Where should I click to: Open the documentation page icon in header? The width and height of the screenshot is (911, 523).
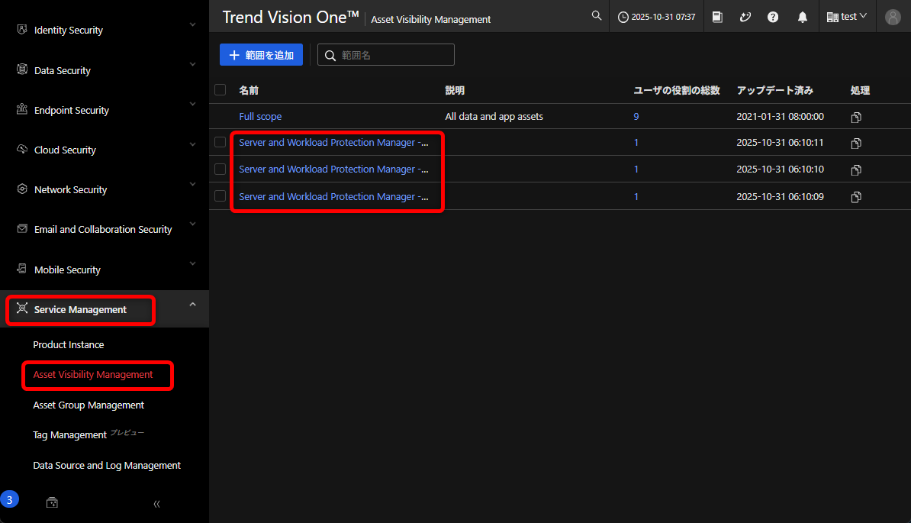tap(717, 17)
